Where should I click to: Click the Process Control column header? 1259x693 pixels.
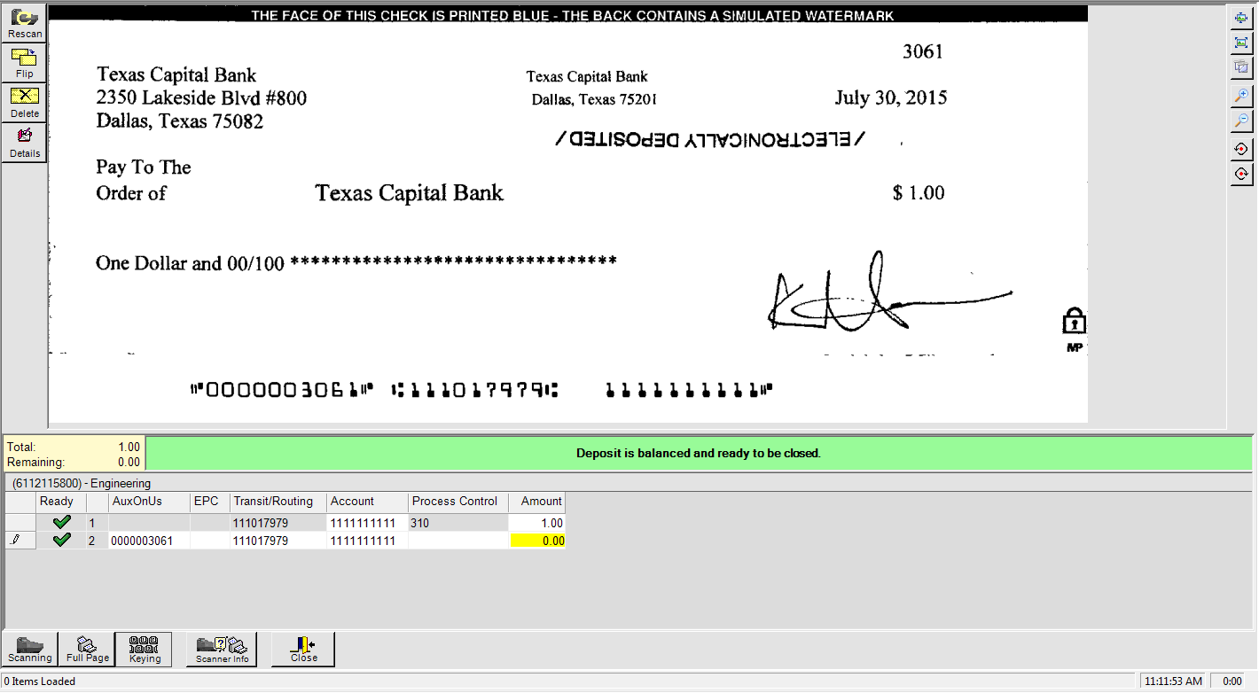tap(458, 502)
